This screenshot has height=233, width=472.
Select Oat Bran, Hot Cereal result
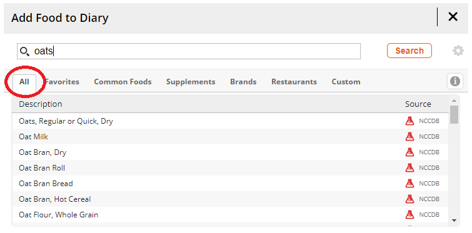click(230, 199)
